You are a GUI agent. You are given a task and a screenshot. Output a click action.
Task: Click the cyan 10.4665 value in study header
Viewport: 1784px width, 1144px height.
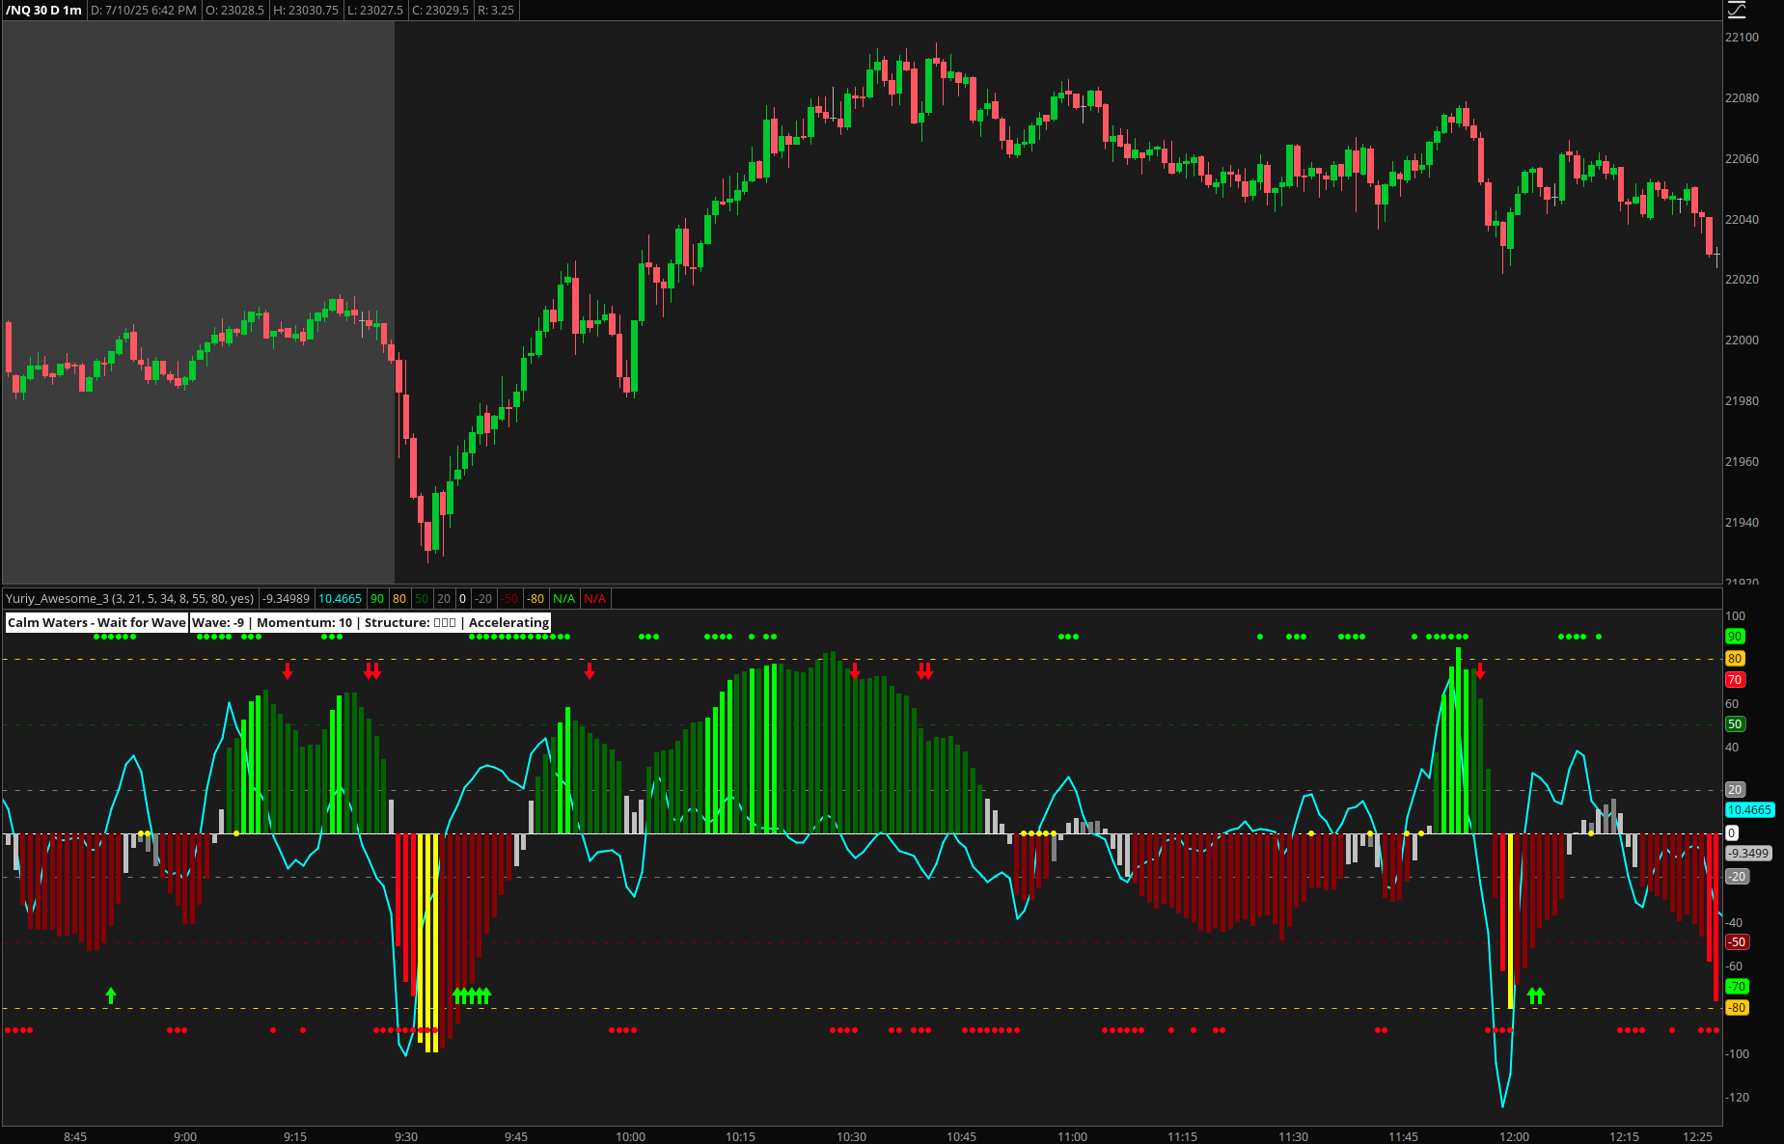tap(341, 599)
